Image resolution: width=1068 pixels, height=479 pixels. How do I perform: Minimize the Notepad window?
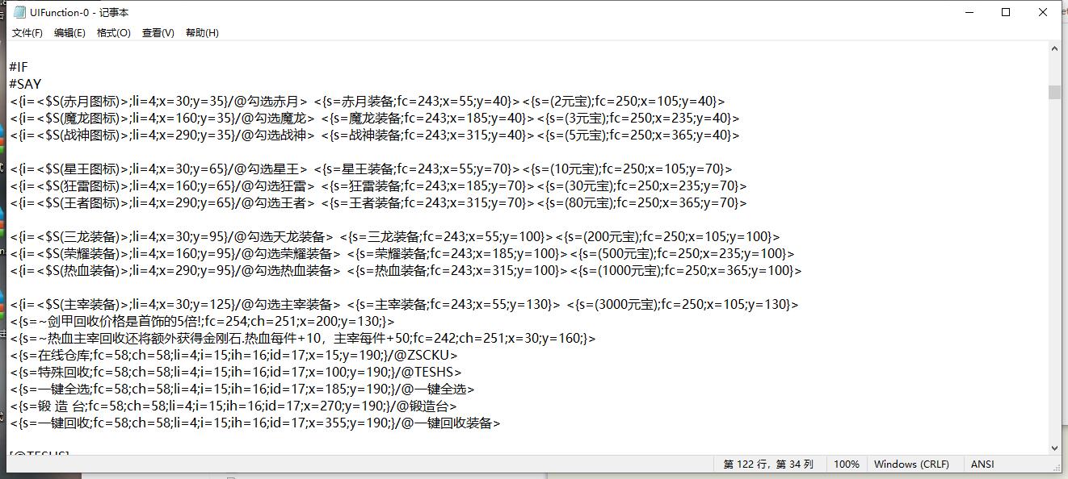(x=969, y=12)
